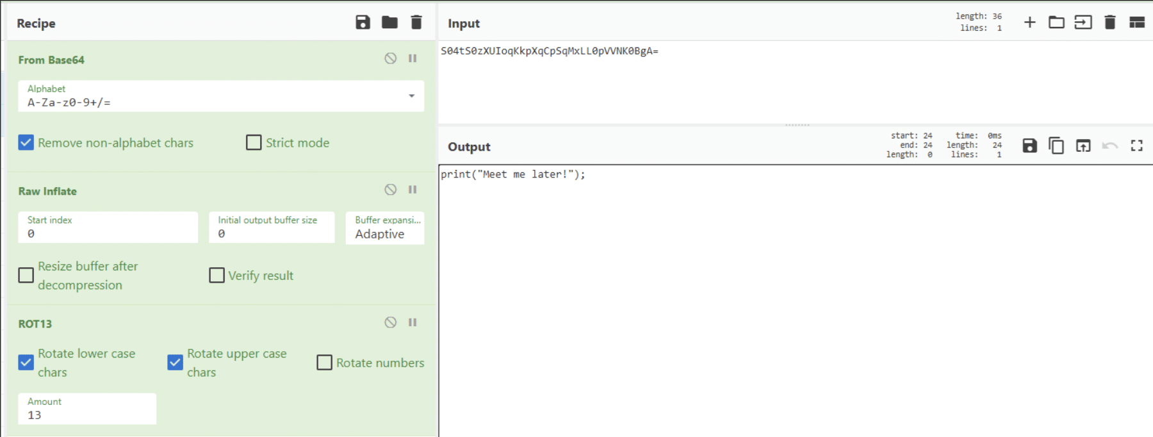Set breakpoint on Raw Inflate operation
Screen dimensions: 1153x437
[x=413, y=190]
